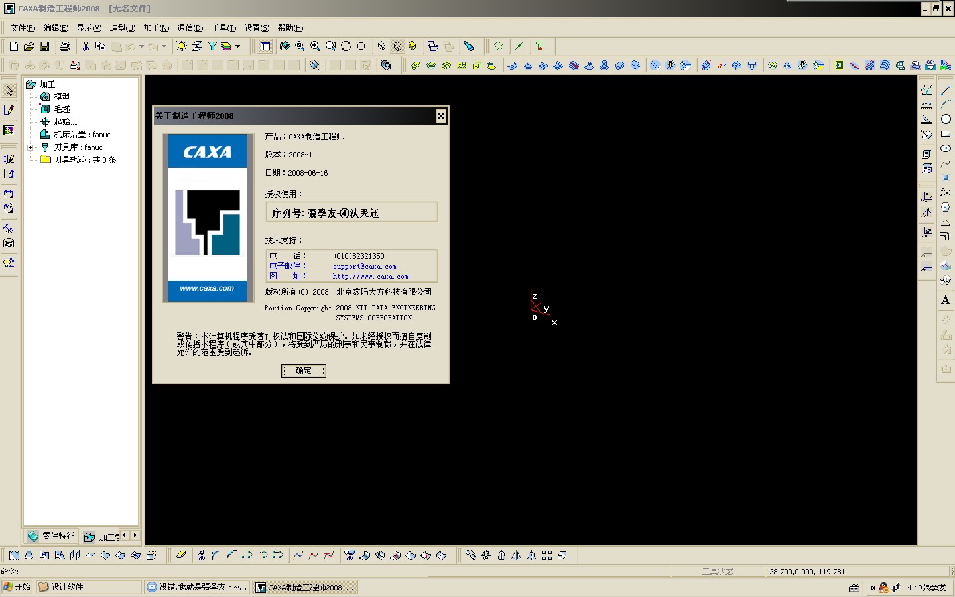
Task: Open 设计软件 folder from the taskbar
Action: coord(89,587)
